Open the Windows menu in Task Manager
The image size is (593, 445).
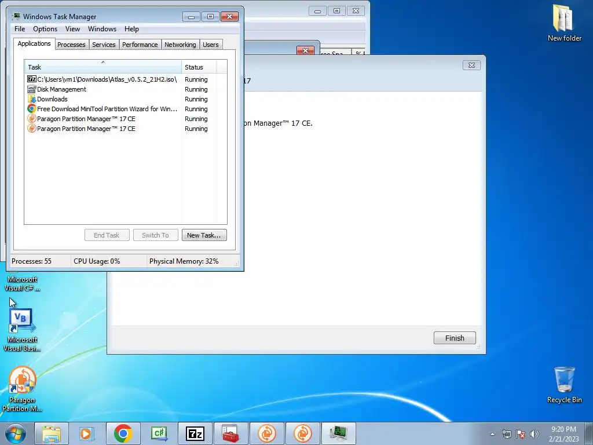click(102, 29)
